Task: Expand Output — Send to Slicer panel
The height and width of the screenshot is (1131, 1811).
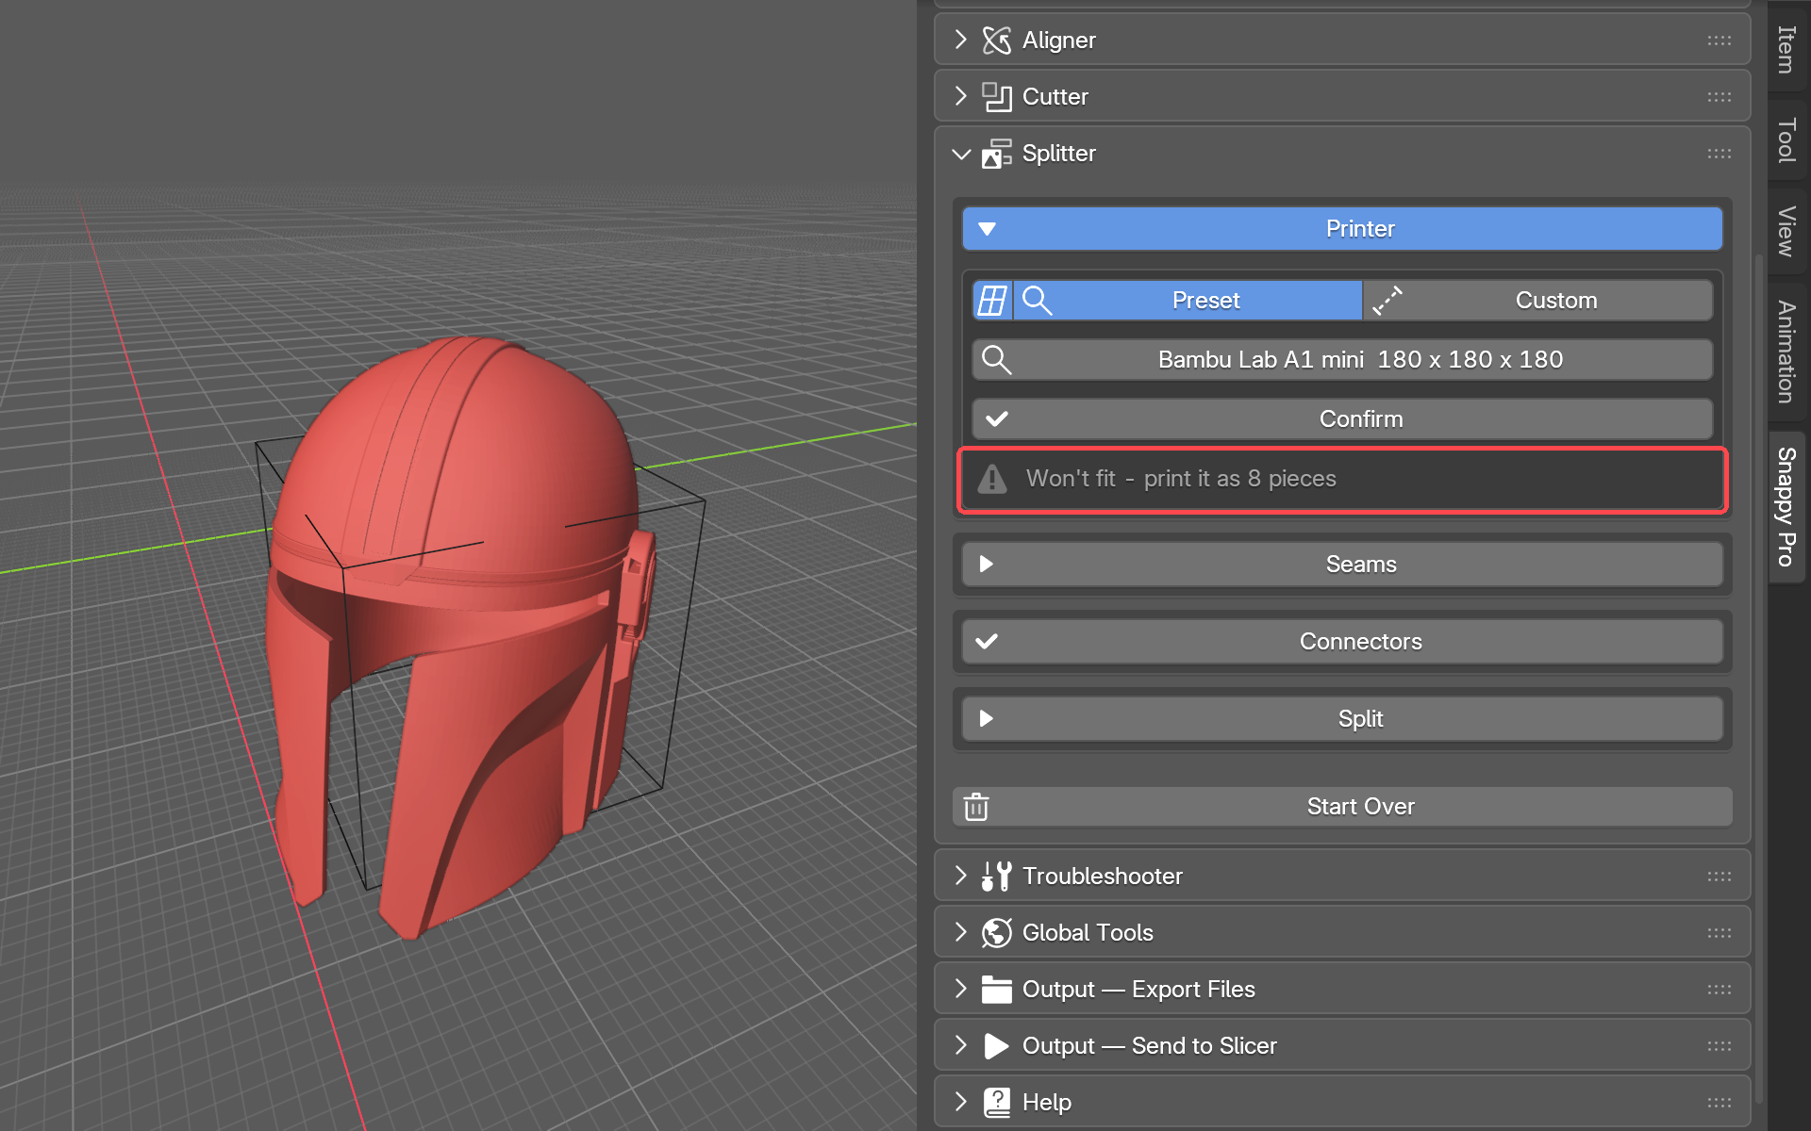Action: [960, 1045]
